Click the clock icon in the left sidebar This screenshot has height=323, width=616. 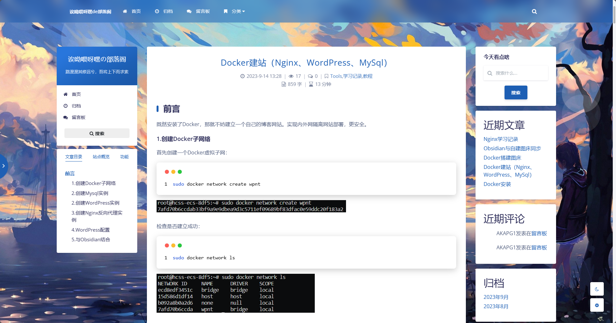(x=65, y=106)
